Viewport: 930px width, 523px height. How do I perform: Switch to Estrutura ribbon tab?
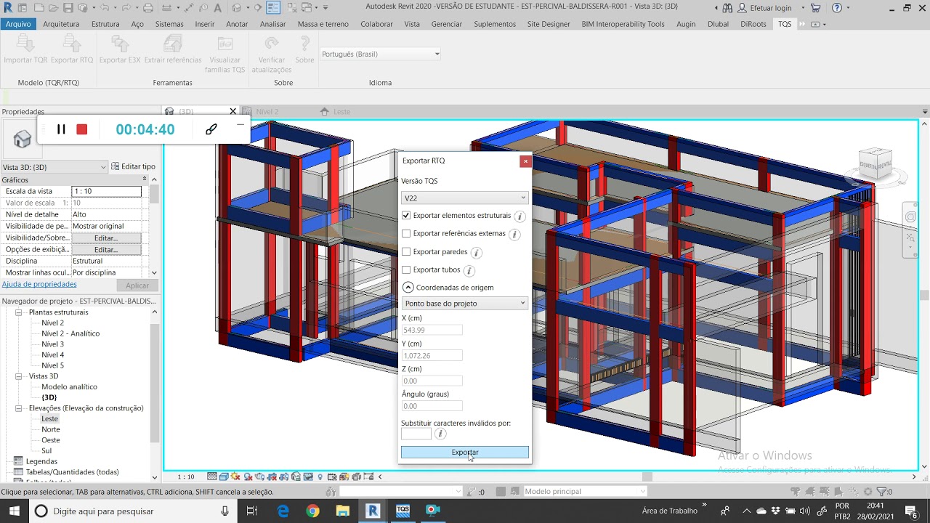(x=105, y=24)
